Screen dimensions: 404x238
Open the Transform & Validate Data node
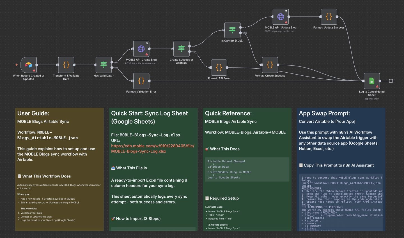[66, 65]
